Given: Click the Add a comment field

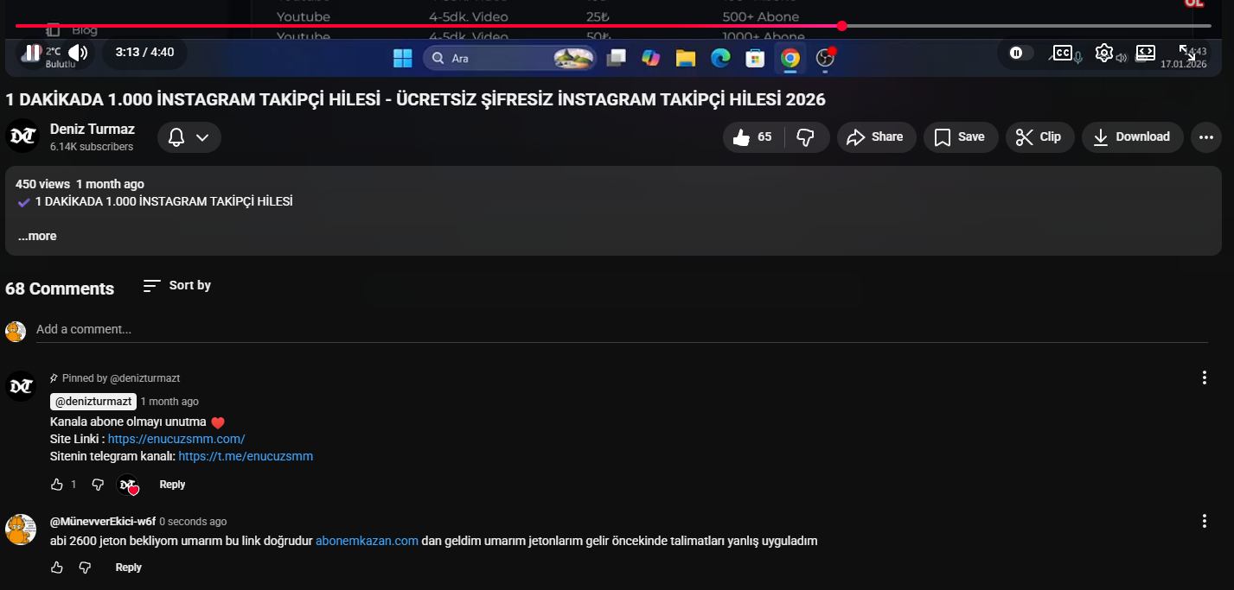Looking at the screenshot, I should [622, 329].
